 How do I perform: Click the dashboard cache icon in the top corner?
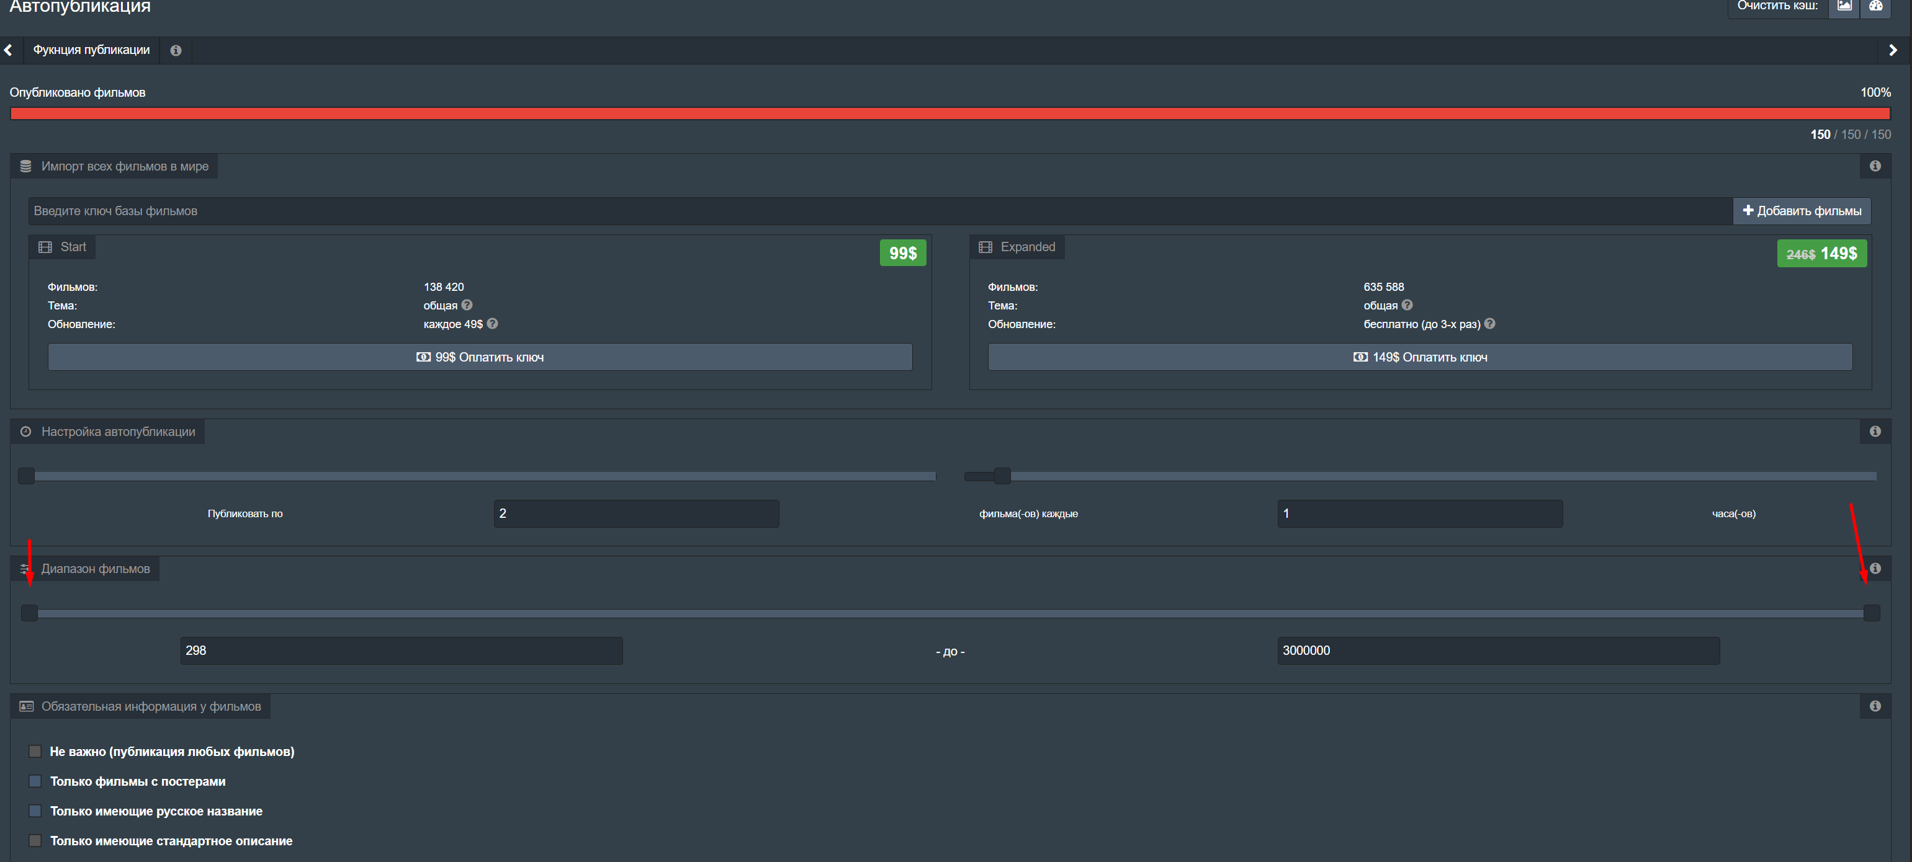click(1875, 5)
